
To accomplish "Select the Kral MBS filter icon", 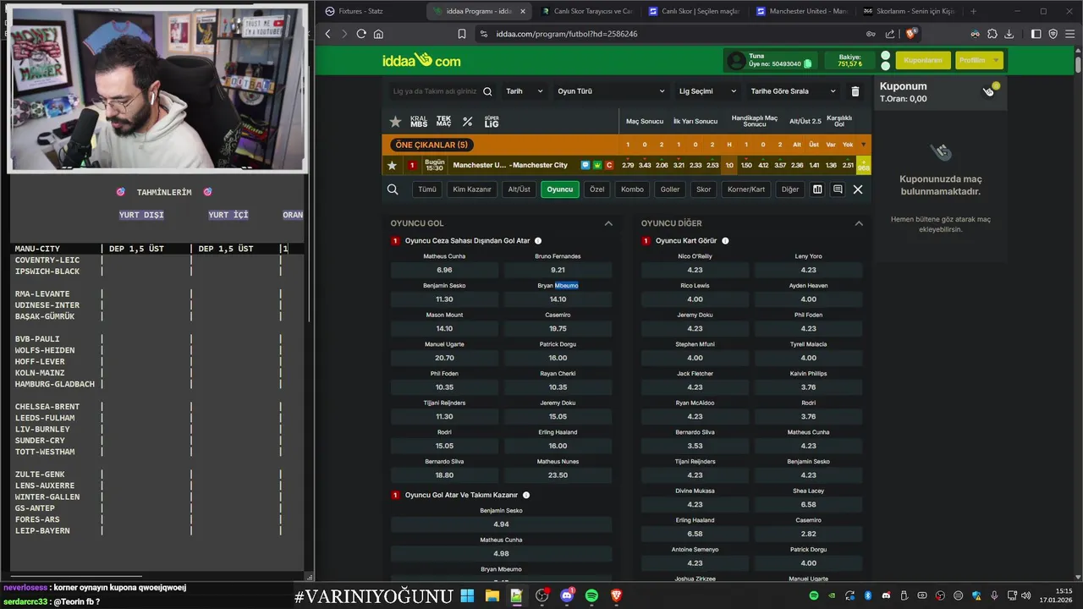I will pos(419,122).
